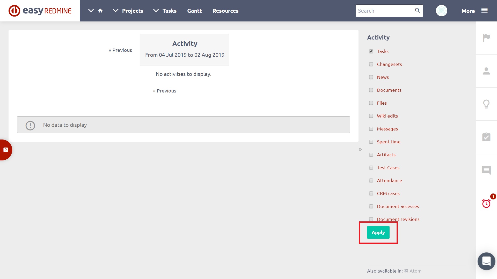497x279 pixels.
Task: Uncheck the Tasks checkbox
Action: point(371,51)
